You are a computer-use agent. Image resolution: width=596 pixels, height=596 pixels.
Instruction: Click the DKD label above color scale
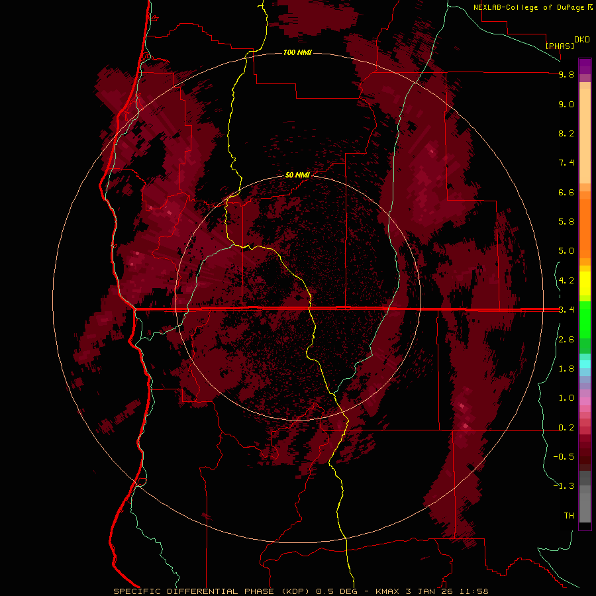582,40
